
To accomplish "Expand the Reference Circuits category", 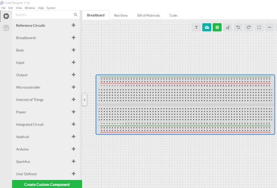I will (x=74, y=25).
